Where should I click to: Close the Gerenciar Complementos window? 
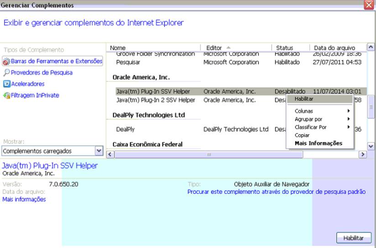click(x=369, y=5)
